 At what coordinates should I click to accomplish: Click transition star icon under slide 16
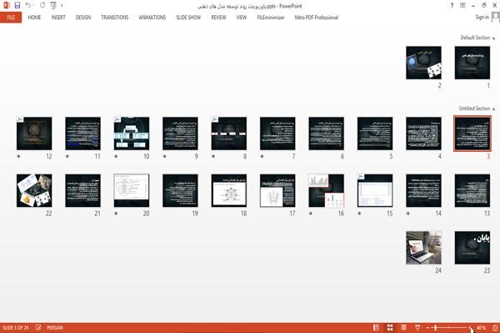coord(311,214)
